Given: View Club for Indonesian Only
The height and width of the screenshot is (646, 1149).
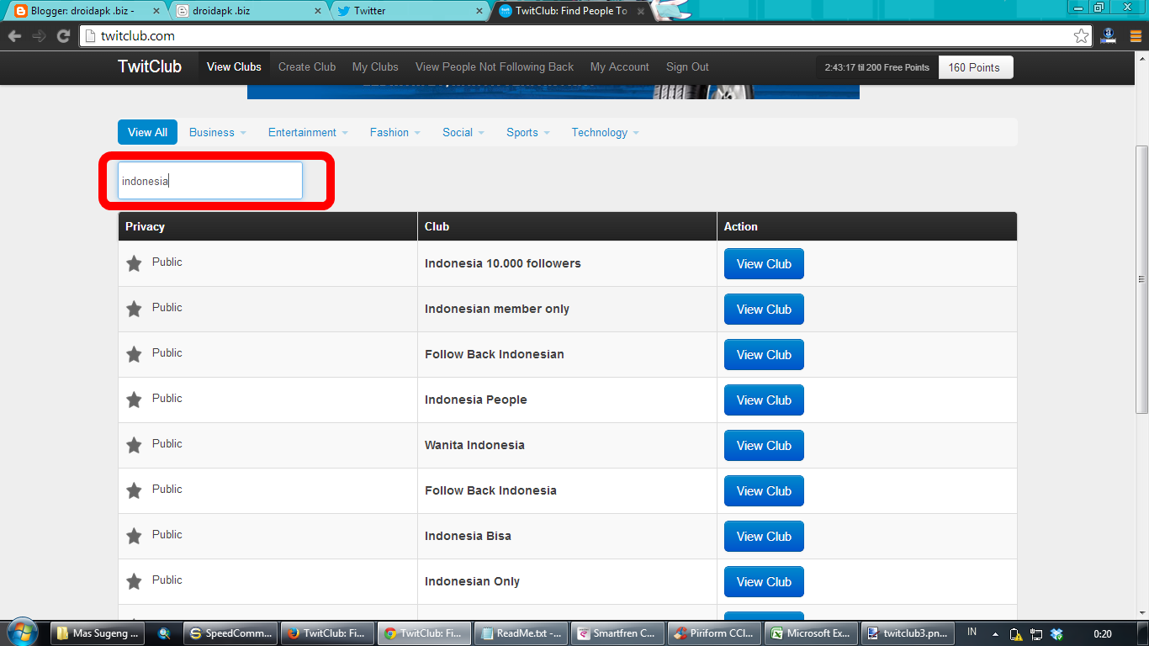Looking at the screenshot, I should pos(764,582).
